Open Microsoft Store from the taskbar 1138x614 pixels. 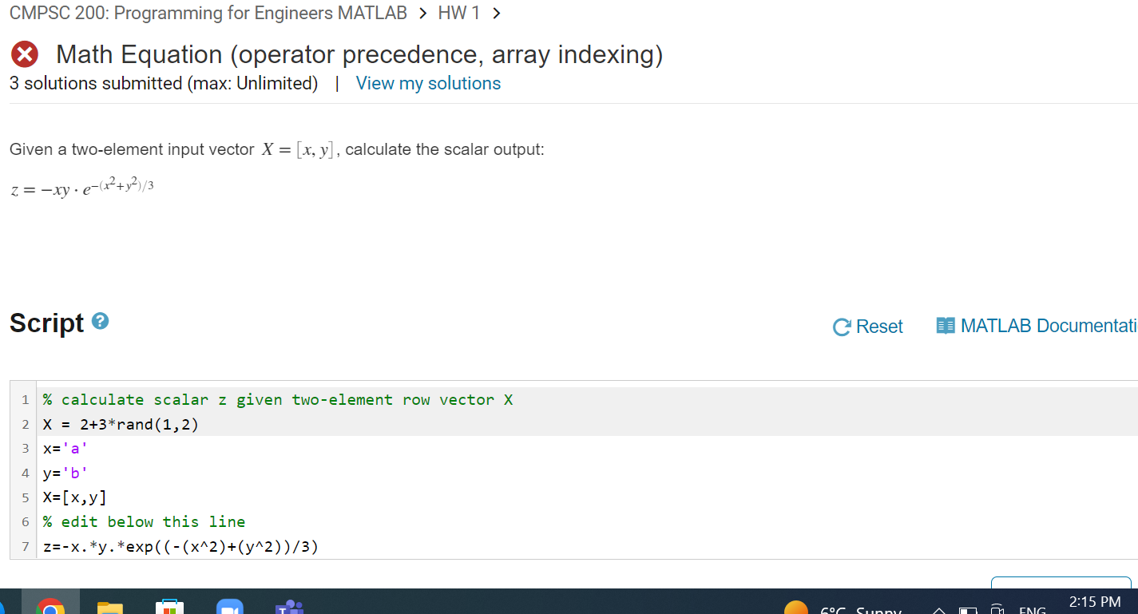[170, 608]
